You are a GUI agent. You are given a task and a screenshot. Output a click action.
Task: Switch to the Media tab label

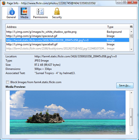click(x=24, y=17)
